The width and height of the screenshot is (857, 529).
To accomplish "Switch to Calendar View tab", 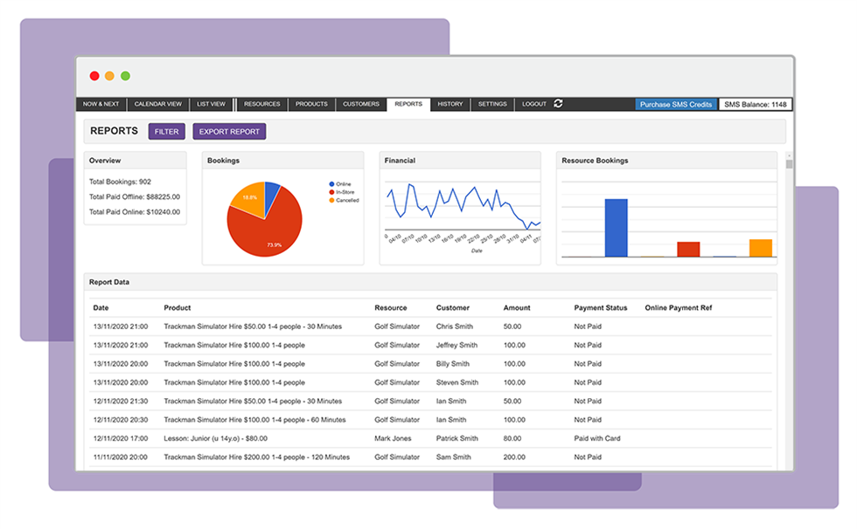I will coord(158,104).
